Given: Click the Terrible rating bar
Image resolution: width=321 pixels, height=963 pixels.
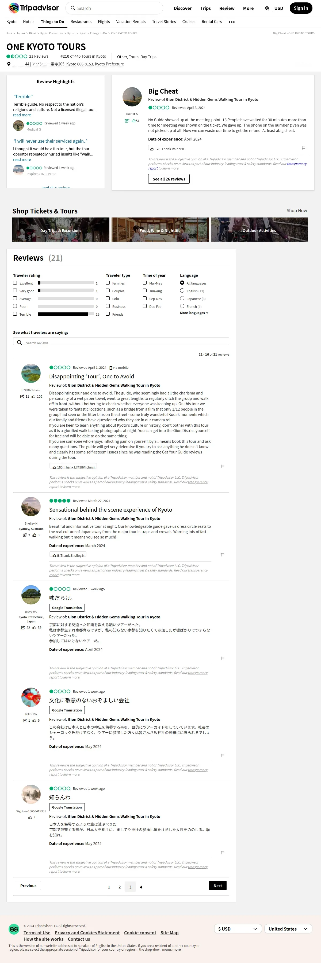Looking at the screenshot, I should 66,314.
